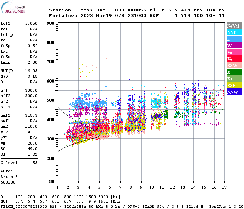Select the W purple legend swatch

[x=234, y=46]
